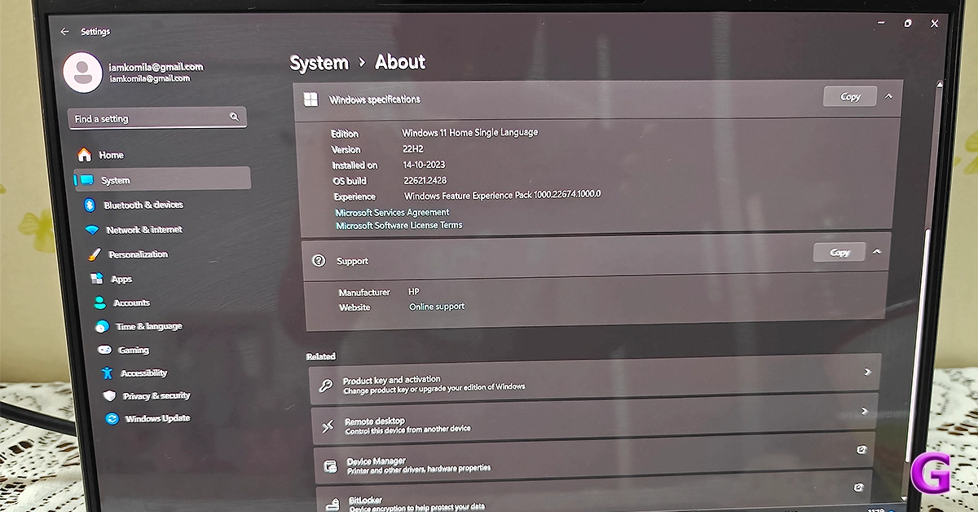
Task: Copy the Support section details
Action: click(839, 253)
